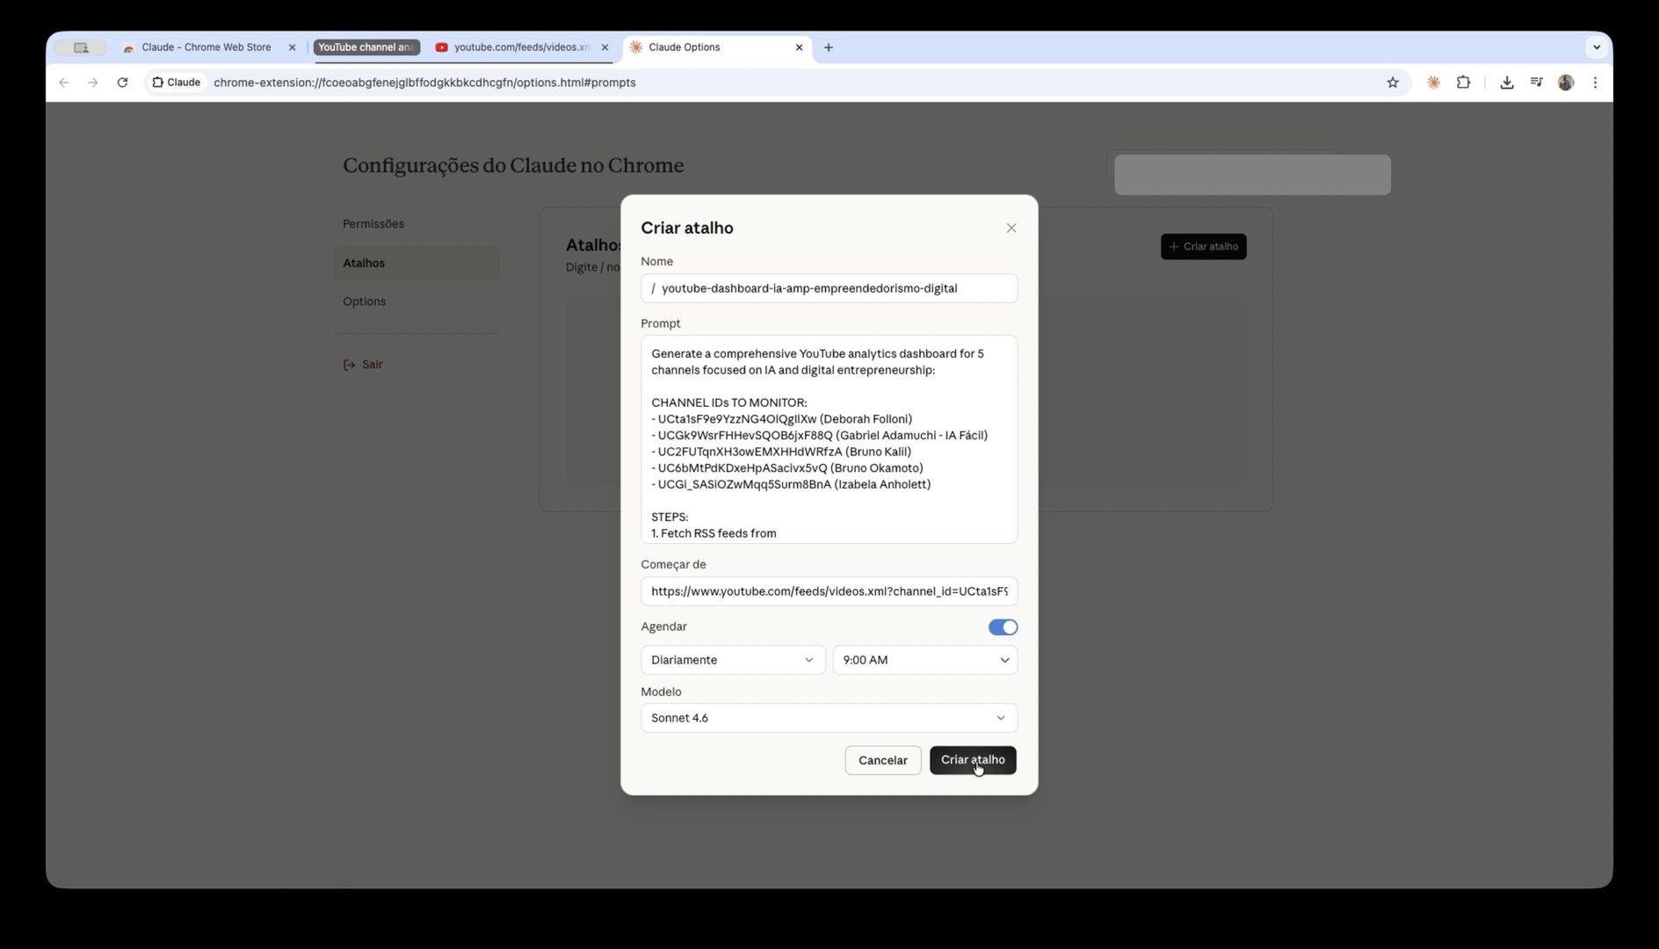Click the STEPS: line in the prompt
1659x949 pixels.
coord(670,518)
